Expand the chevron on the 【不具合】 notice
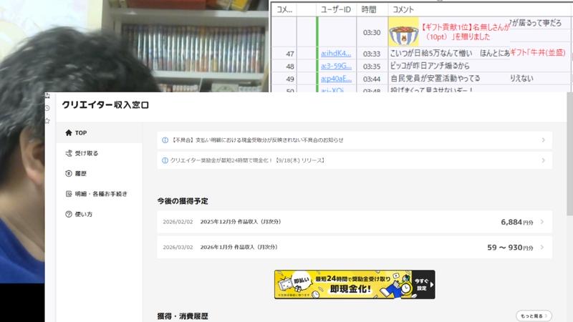Image resolution: width=573 pixels, height=322 pixels. point(544,140)
